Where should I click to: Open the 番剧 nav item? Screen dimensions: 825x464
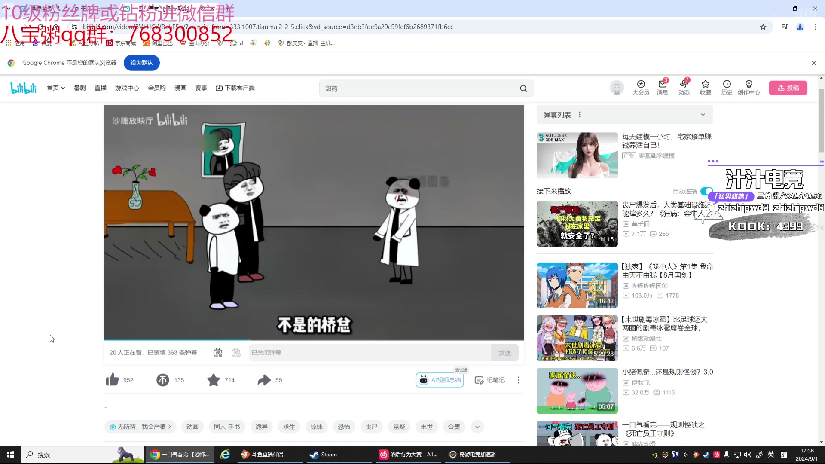(x=79, y=88)
